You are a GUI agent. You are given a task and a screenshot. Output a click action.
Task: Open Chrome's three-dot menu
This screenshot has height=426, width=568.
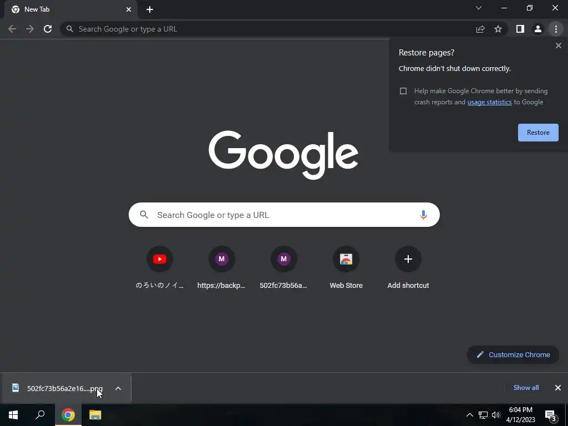(556, 29)
